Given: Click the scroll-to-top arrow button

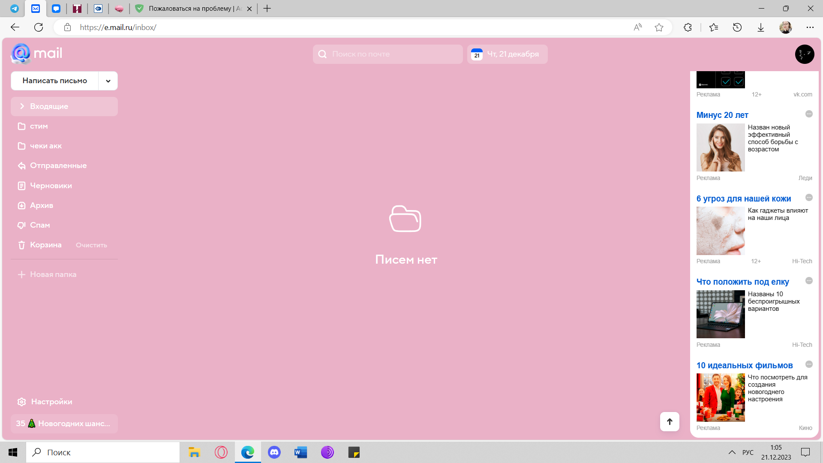Looking at the screenshot, I should click(670, 421).
